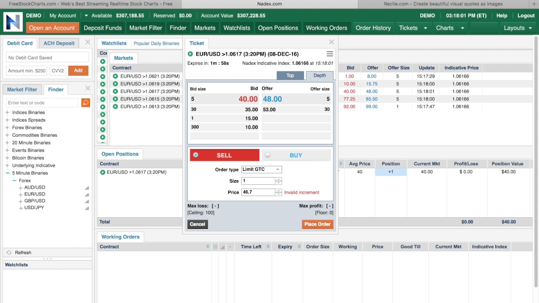
Task: Select the Nadex.com browser tab
Action: tap(269, 4)
